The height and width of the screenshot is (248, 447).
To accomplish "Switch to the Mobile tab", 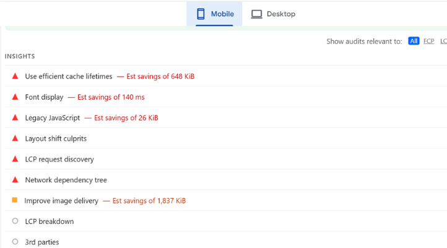I will coord(214,14).
